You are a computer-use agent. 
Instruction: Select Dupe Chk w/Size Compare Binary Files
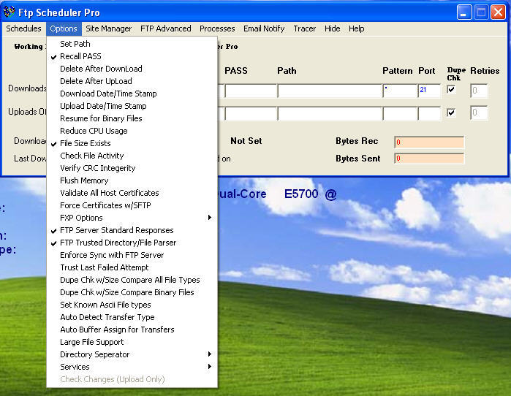click(x=132, y=292)
